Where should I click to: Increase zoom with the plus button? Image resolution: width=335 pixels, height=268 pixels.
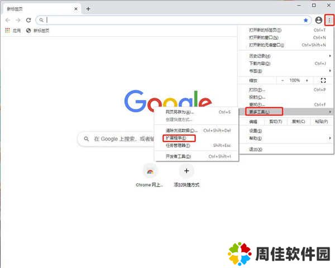[307, 80]
